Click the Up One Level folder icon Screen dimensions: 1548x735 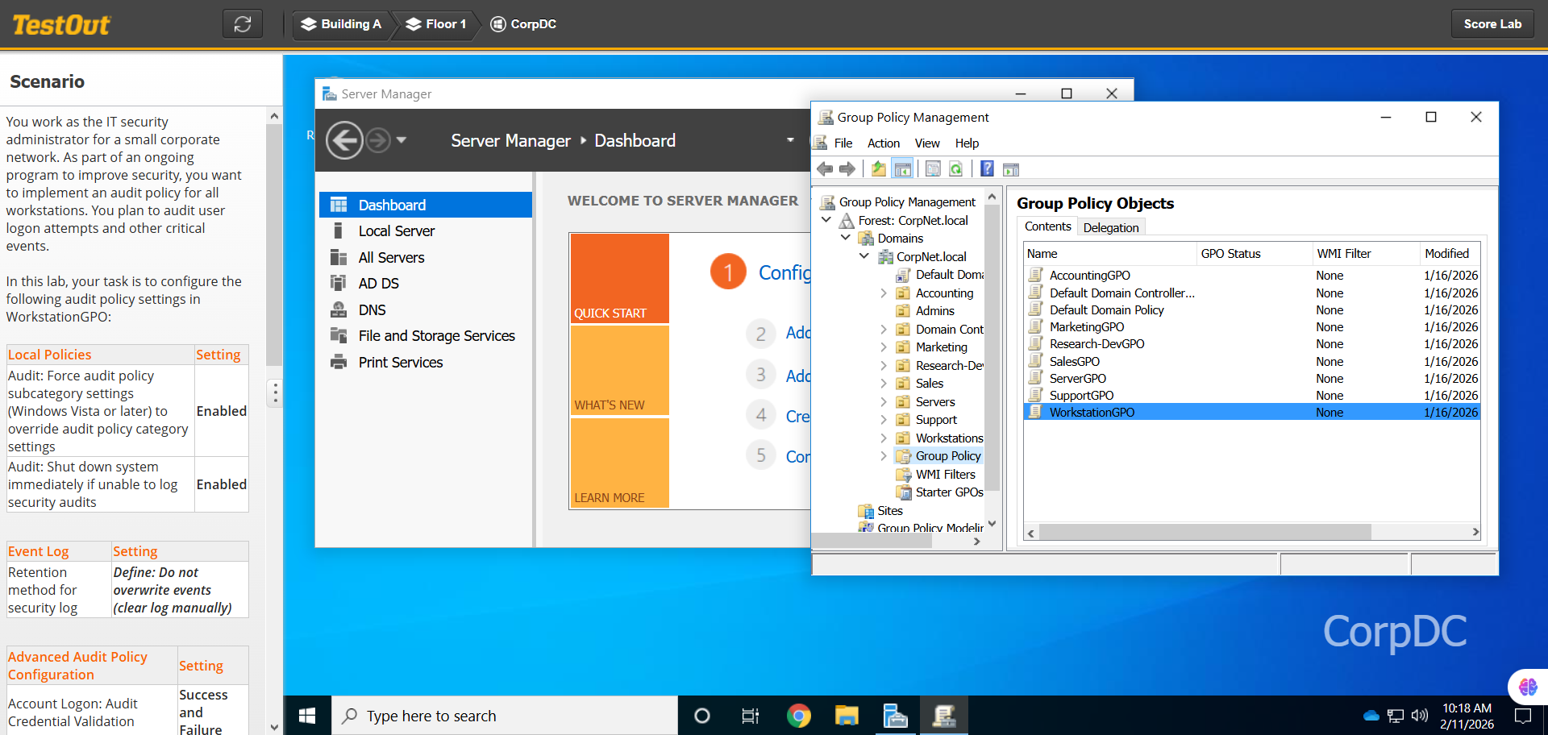point(878,169)
